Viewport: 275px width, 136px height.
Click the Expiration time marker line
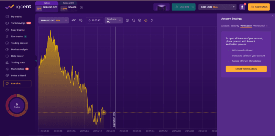(115, 77)
